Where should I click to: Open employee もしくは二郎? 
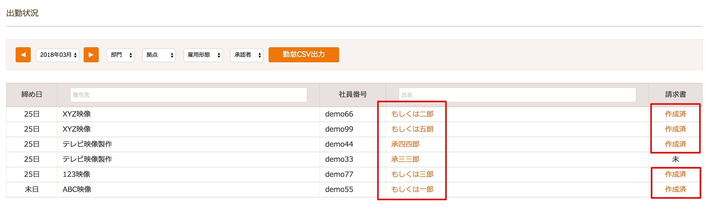412,114
